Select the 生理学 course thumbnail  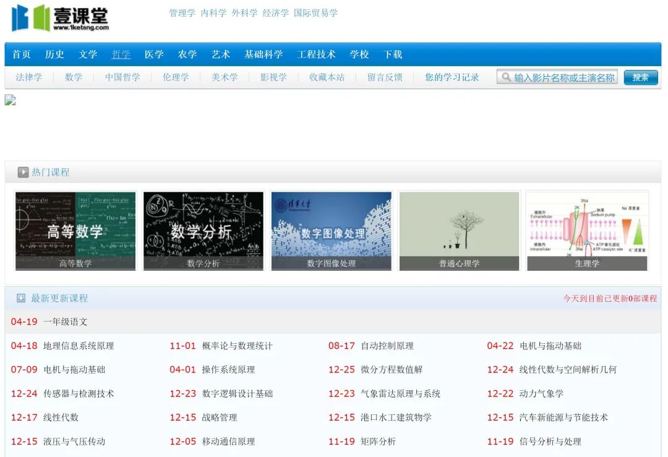pos(587,230)
